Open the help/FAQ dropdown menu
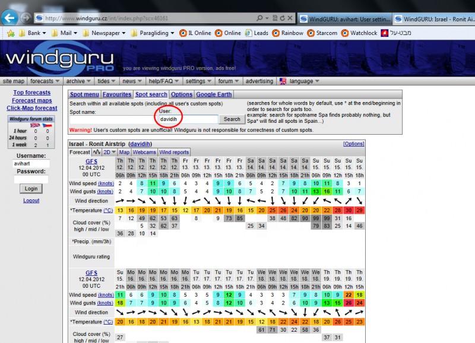Viewport: 475px width, 343px height. point(164,81)
